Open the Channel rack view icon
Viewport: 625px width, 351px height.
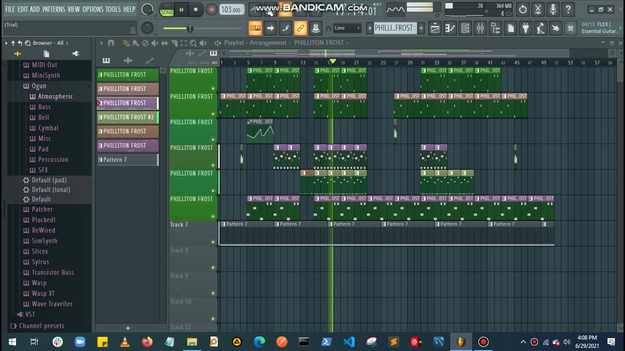(465, 28)
